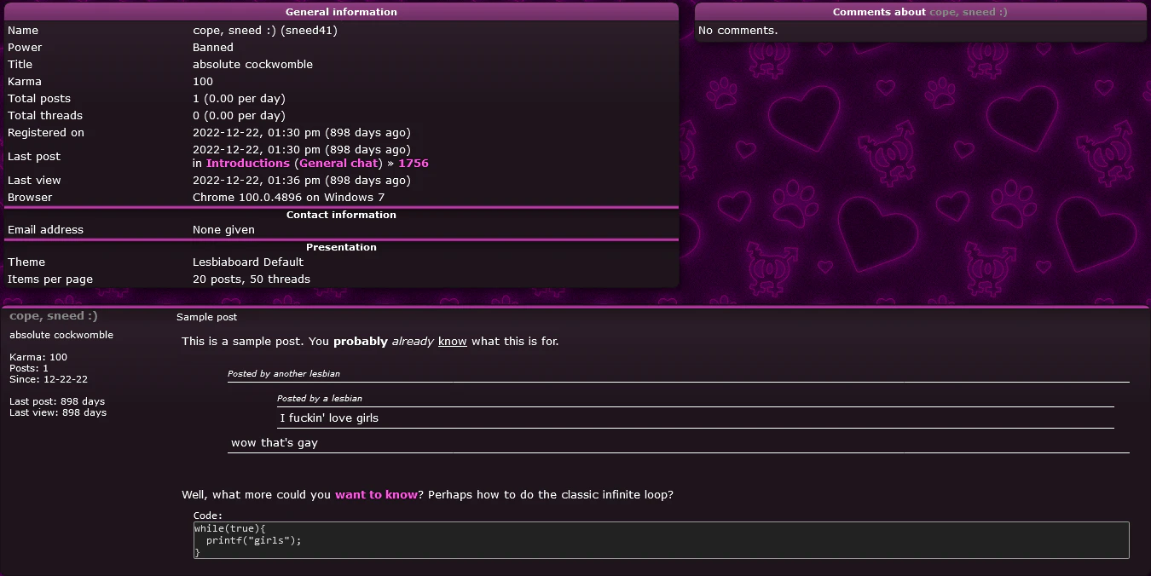Click 'Karma: 100' in post sidebar
The width and height of the screenshot is (1151, 576).
(x=38, y=357)
